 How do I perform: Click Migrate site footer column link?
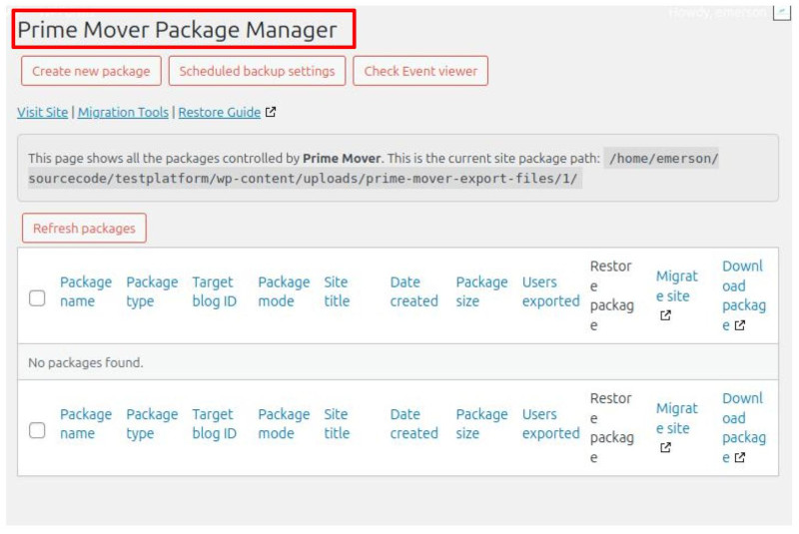pos(677,418)
